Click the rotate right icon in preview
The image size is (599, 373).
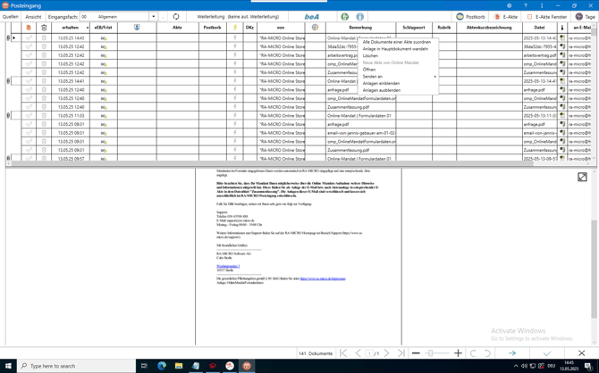[487, 353]
